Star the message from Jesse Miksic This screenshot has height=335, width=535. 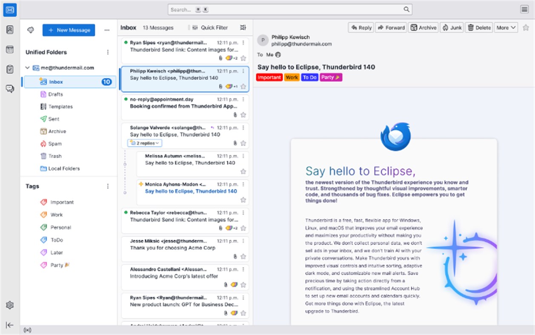(x=243, y=256)
